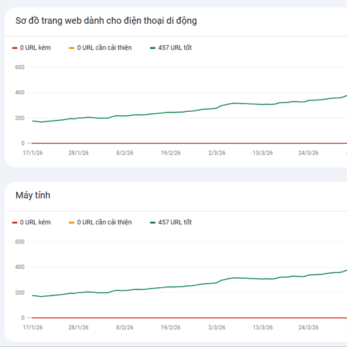Click the 8/2/26 date on mobile chart
The height and width of the screenshot is (347, 347).
point(125,153)
